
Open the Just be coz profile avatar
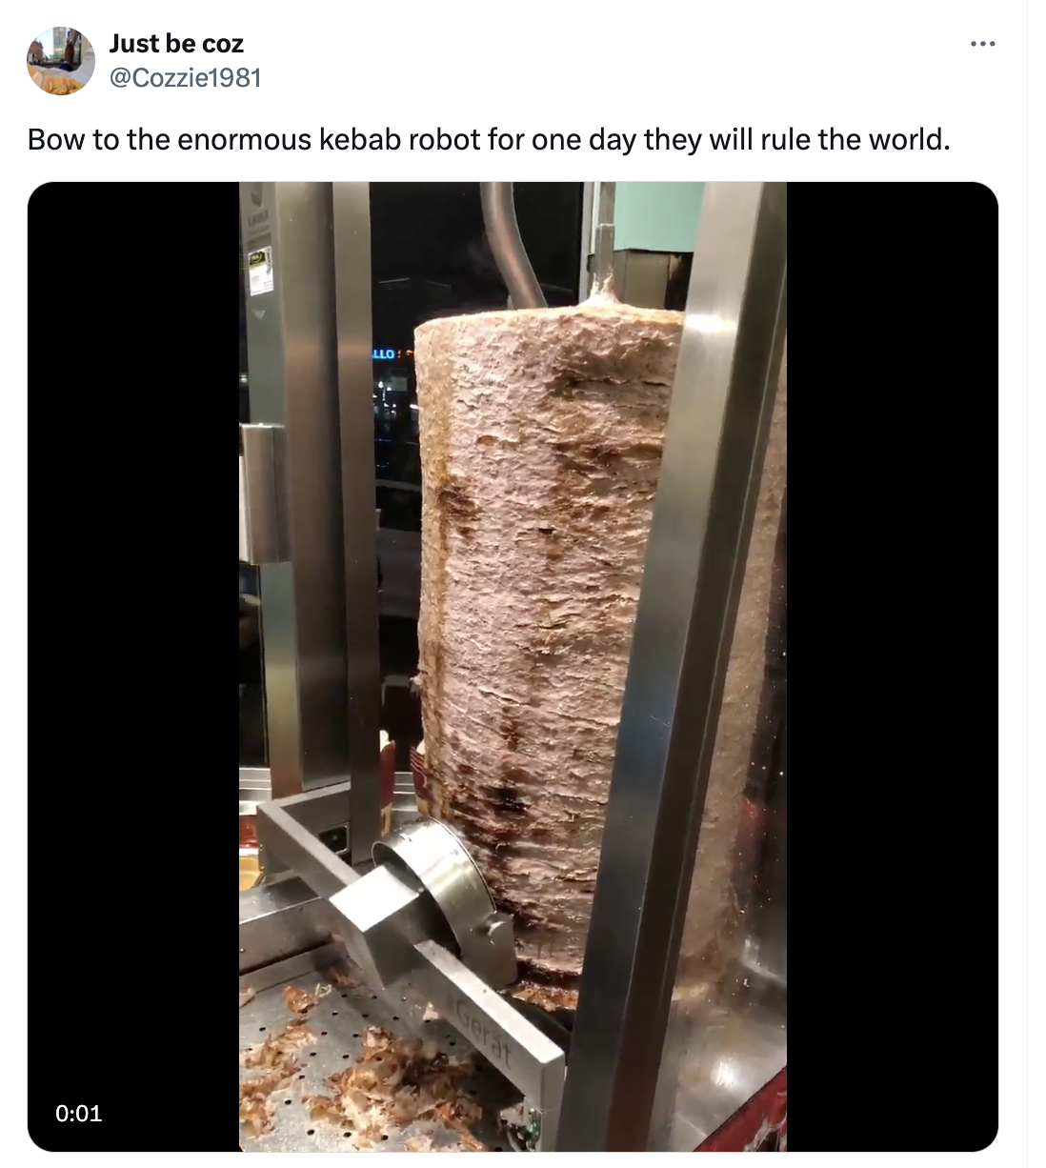[61, 60]
